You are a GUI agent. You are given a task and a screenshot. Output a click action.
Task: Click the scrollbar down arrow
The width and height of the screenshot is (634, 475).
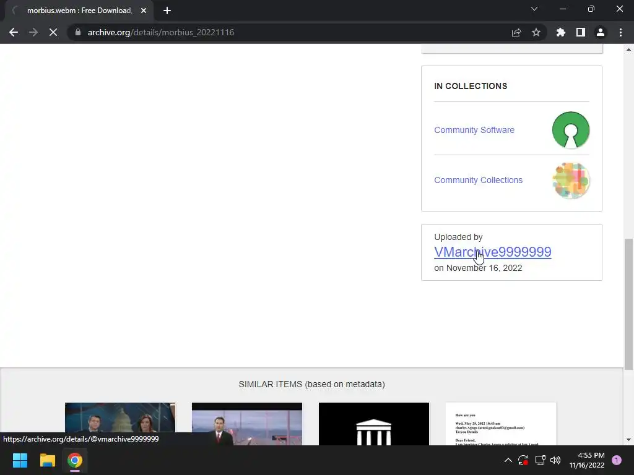tap(628, 440)
